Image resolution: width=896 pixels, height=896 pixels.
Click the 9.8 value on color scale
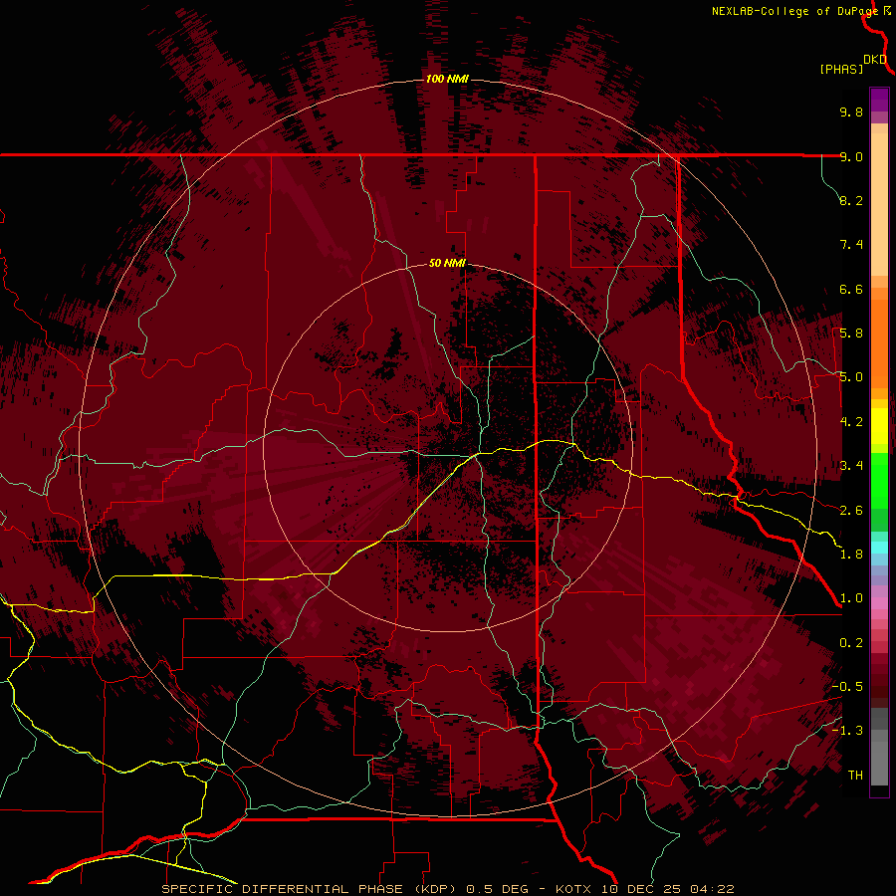pos(851,112)
